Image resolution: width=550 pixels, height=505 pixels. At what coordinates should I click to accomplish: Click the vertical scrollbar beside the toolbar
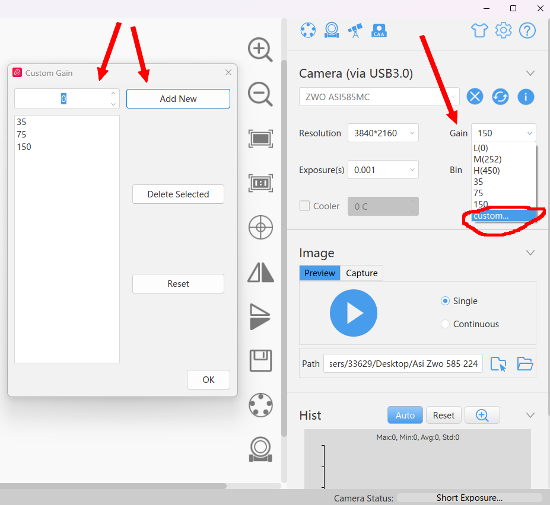coord(284,249)
